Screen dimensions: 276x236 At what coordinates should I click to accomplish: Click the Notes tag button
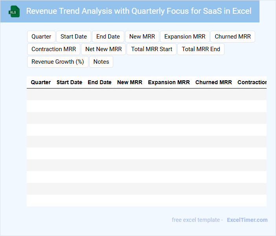[101, 62]
